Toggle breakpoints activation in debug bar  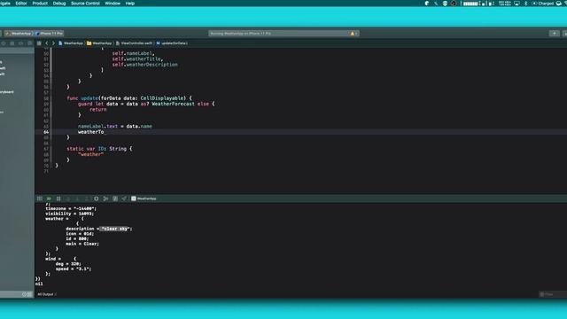click(49, 198)
